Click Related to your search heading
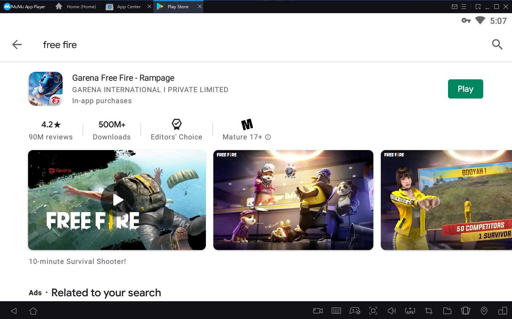 [106, 293]
